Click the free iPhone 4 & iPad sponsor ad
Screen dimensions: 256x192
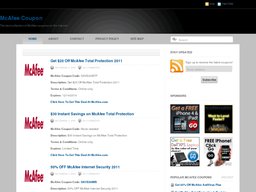[x=185, y=119]
